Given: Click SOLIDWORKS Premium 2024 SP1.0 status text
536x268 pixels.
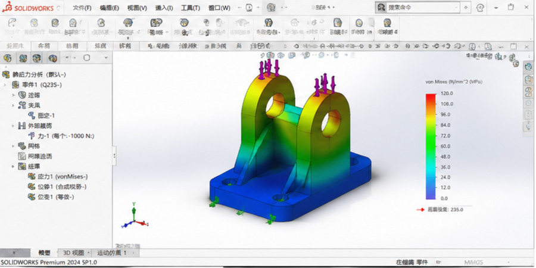Looking at the screenshot, I should pos(49,262).
